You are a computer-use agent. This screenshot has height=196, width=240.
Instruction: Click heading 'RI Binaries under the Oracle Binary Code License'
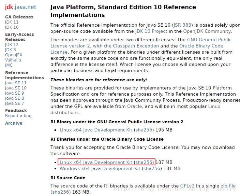click(x=107, y=139)
